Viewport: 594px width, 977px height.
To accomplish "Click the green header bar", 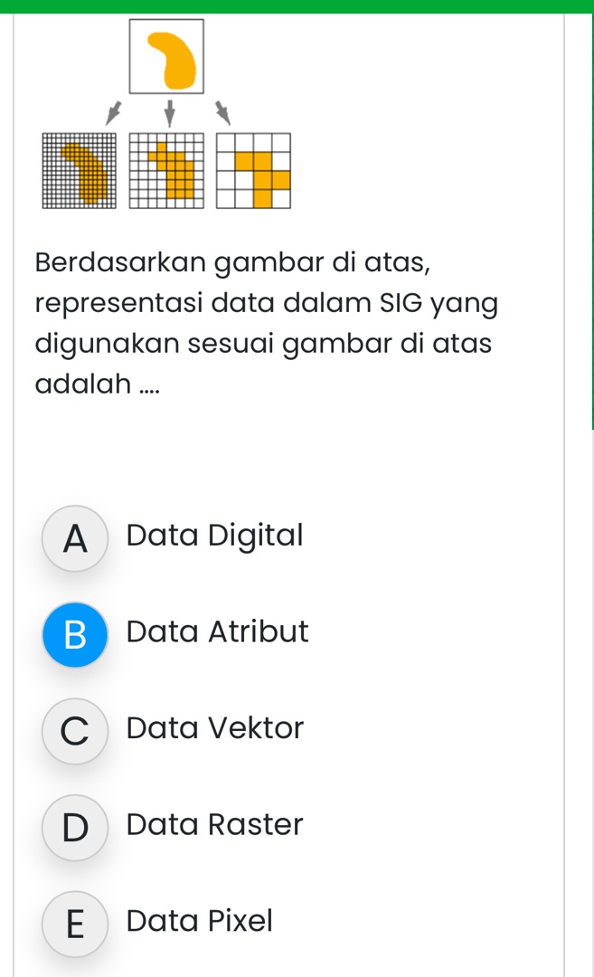I will pos(297,6).
